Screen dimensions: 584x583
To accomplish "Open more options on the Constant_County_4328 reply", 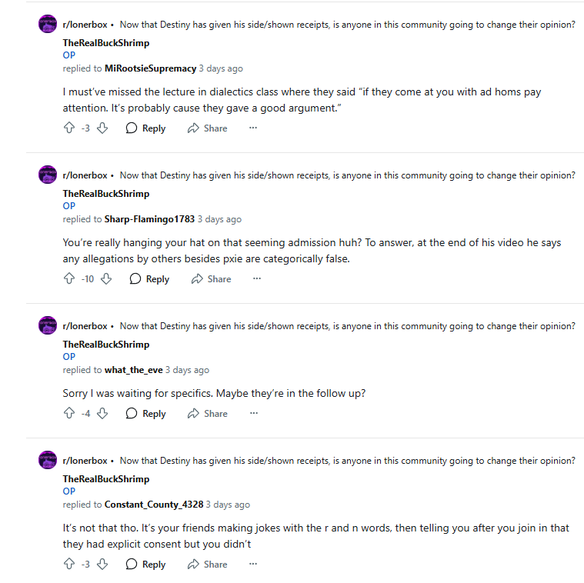I will pyautogui.click(x=253, y=564).
